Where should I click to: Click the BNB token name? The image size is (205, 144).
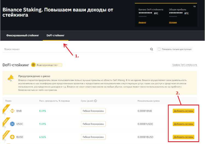(x=19, y=111)
